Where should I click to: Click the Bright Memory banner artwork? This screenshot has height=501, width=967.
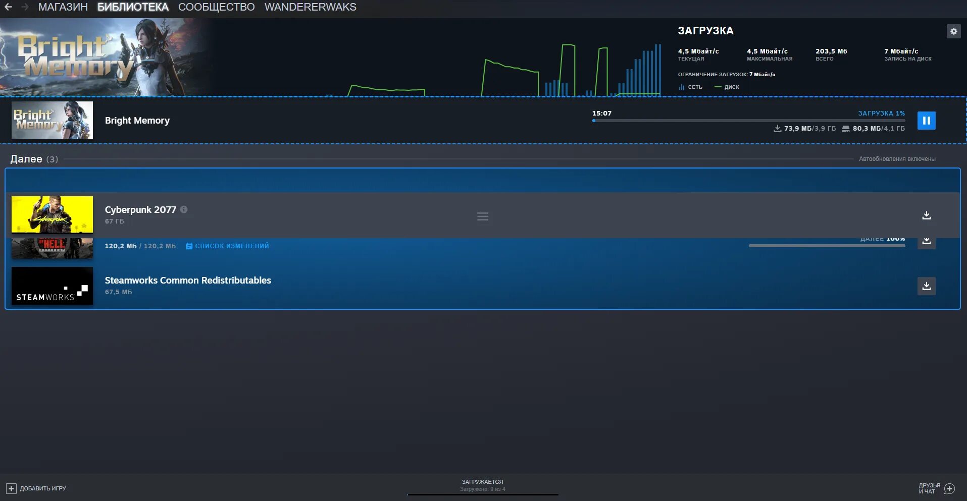106,57
